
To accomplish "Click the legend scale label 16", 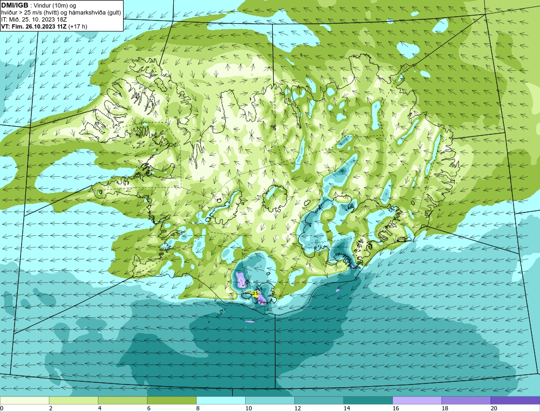I will [396, 408].
